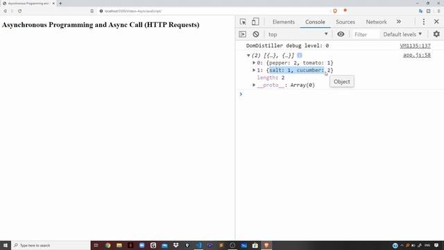This screenshot has height=250, width=444.
Task: Expand object 1 with salt and cucumber
Action: point(254,70)
